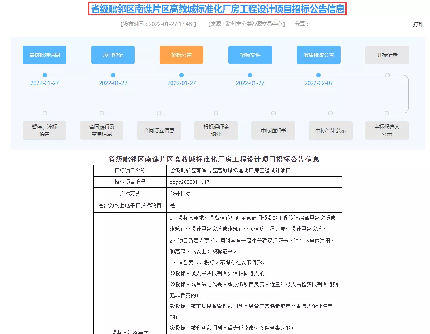
Task: Click timeline dot above 中标通知书
Action: pyautogui.click(x=273, y=113)
